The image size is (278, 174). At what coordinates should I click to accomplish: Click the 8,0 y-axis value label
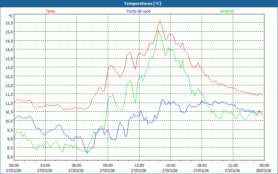tap(9, 157)
